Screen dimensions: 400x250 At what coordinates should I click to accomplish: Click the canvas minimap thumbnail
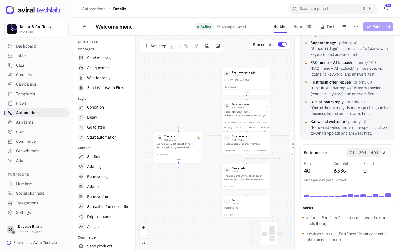coord(271,233)
